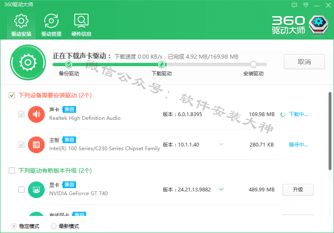Open 硬件信息 tab
The image size is (334, 233).
(x=81, y=25)
